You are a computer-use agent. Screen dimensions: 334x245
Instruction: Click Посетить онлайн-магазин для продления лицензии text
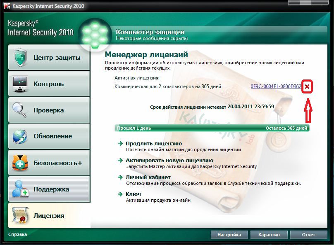click(184, 149)
